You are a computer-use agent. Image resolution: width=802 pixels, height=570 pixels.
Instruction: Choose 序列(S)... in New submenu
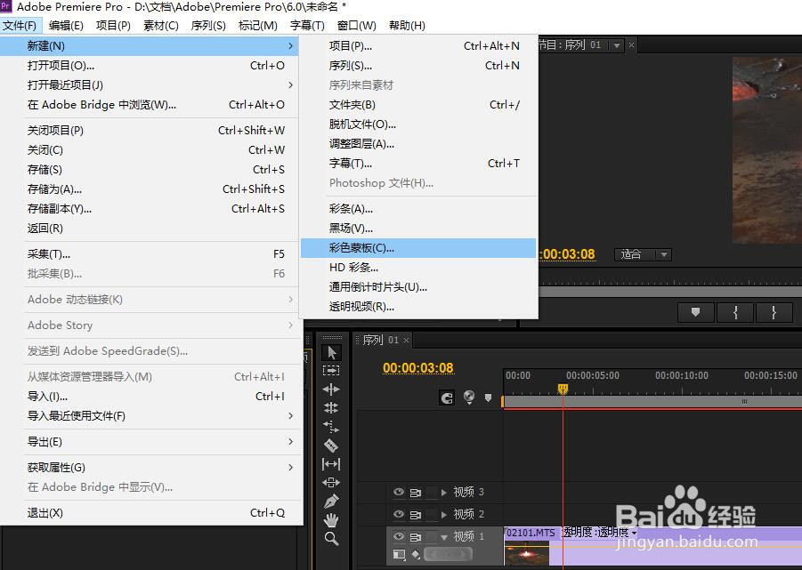tap(418, 66)
